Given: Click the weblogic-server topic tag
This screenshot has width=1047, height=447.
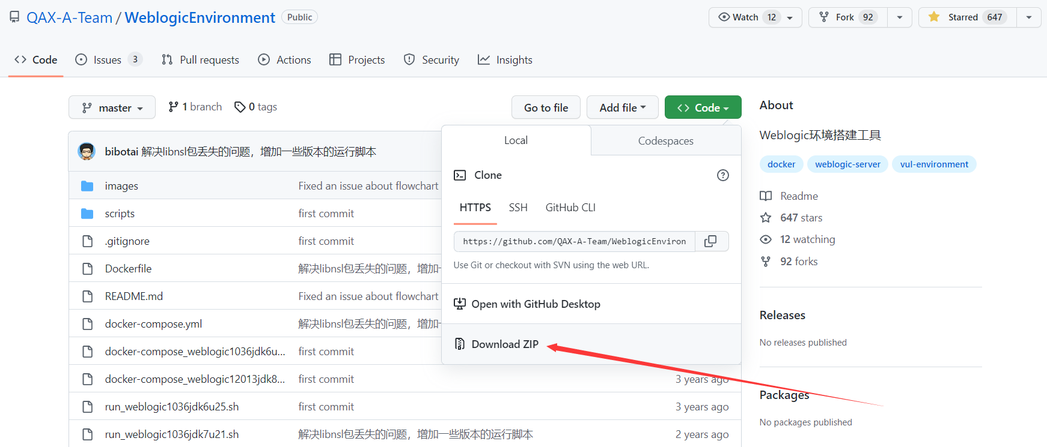Looking at the screenshot, I should coord(847,164).
